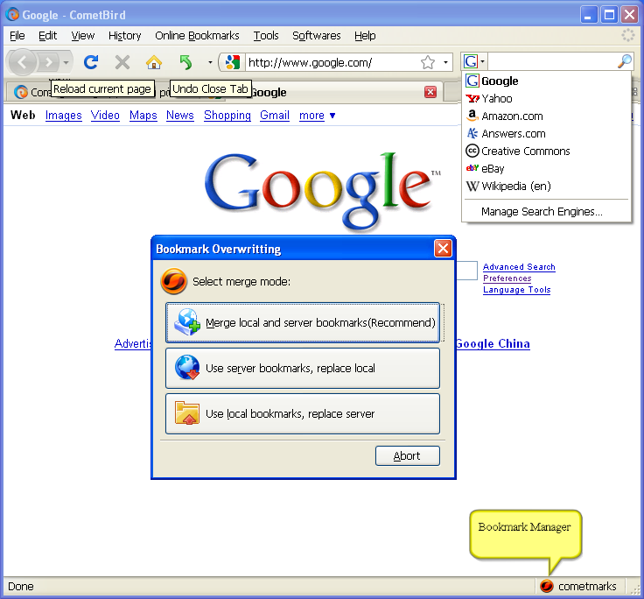Go forward with the Forward arrow button
The height and width of the screenshot is (599, 644).
point(48,62)
